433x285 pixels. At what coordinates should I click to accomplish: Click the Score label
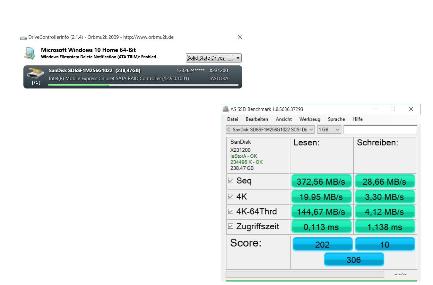(x=246, y=243)
